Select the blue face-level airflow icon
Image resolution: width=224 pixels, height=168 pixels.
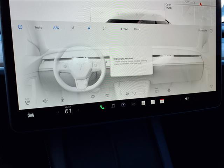pos(89,28)
